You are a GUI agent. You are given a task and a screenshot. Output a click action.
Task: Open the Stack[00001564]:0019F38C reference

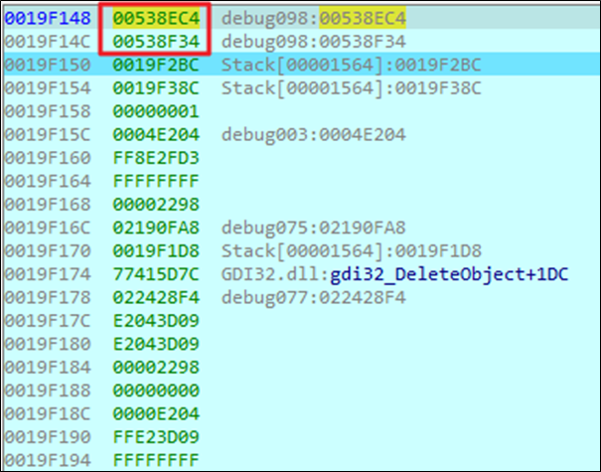click(x=351, y=87)
